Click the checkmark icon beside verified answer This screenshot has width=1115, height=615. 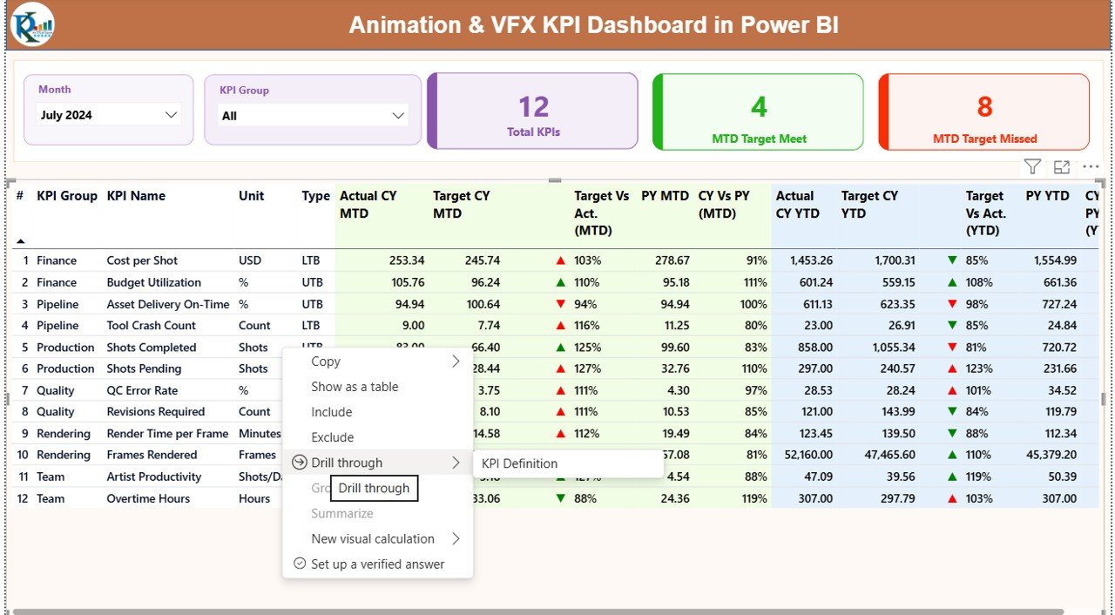click(x=300, y=564)
